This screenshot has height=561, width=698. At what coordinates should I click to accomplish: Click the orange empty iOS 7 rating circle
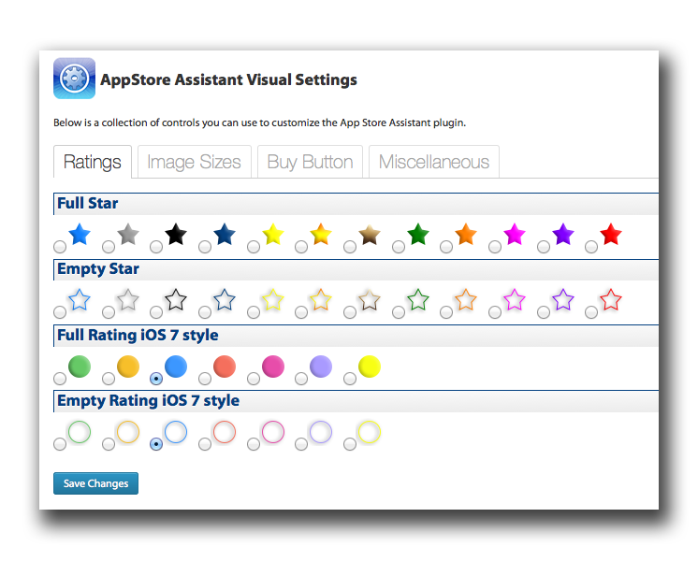click(128, 432)
